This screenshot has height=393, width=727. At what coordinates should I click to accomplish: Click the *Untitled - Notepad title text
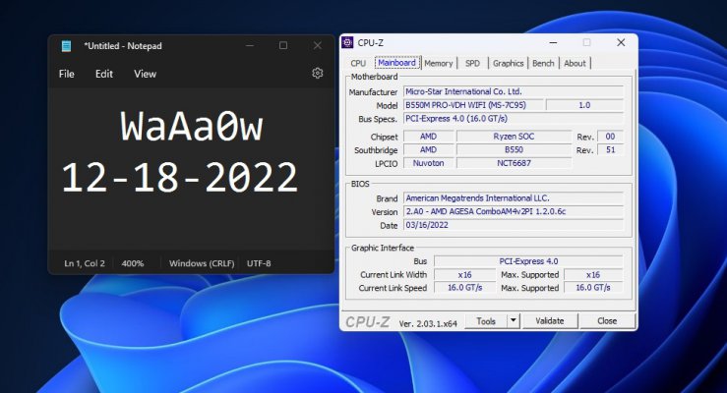123,46
